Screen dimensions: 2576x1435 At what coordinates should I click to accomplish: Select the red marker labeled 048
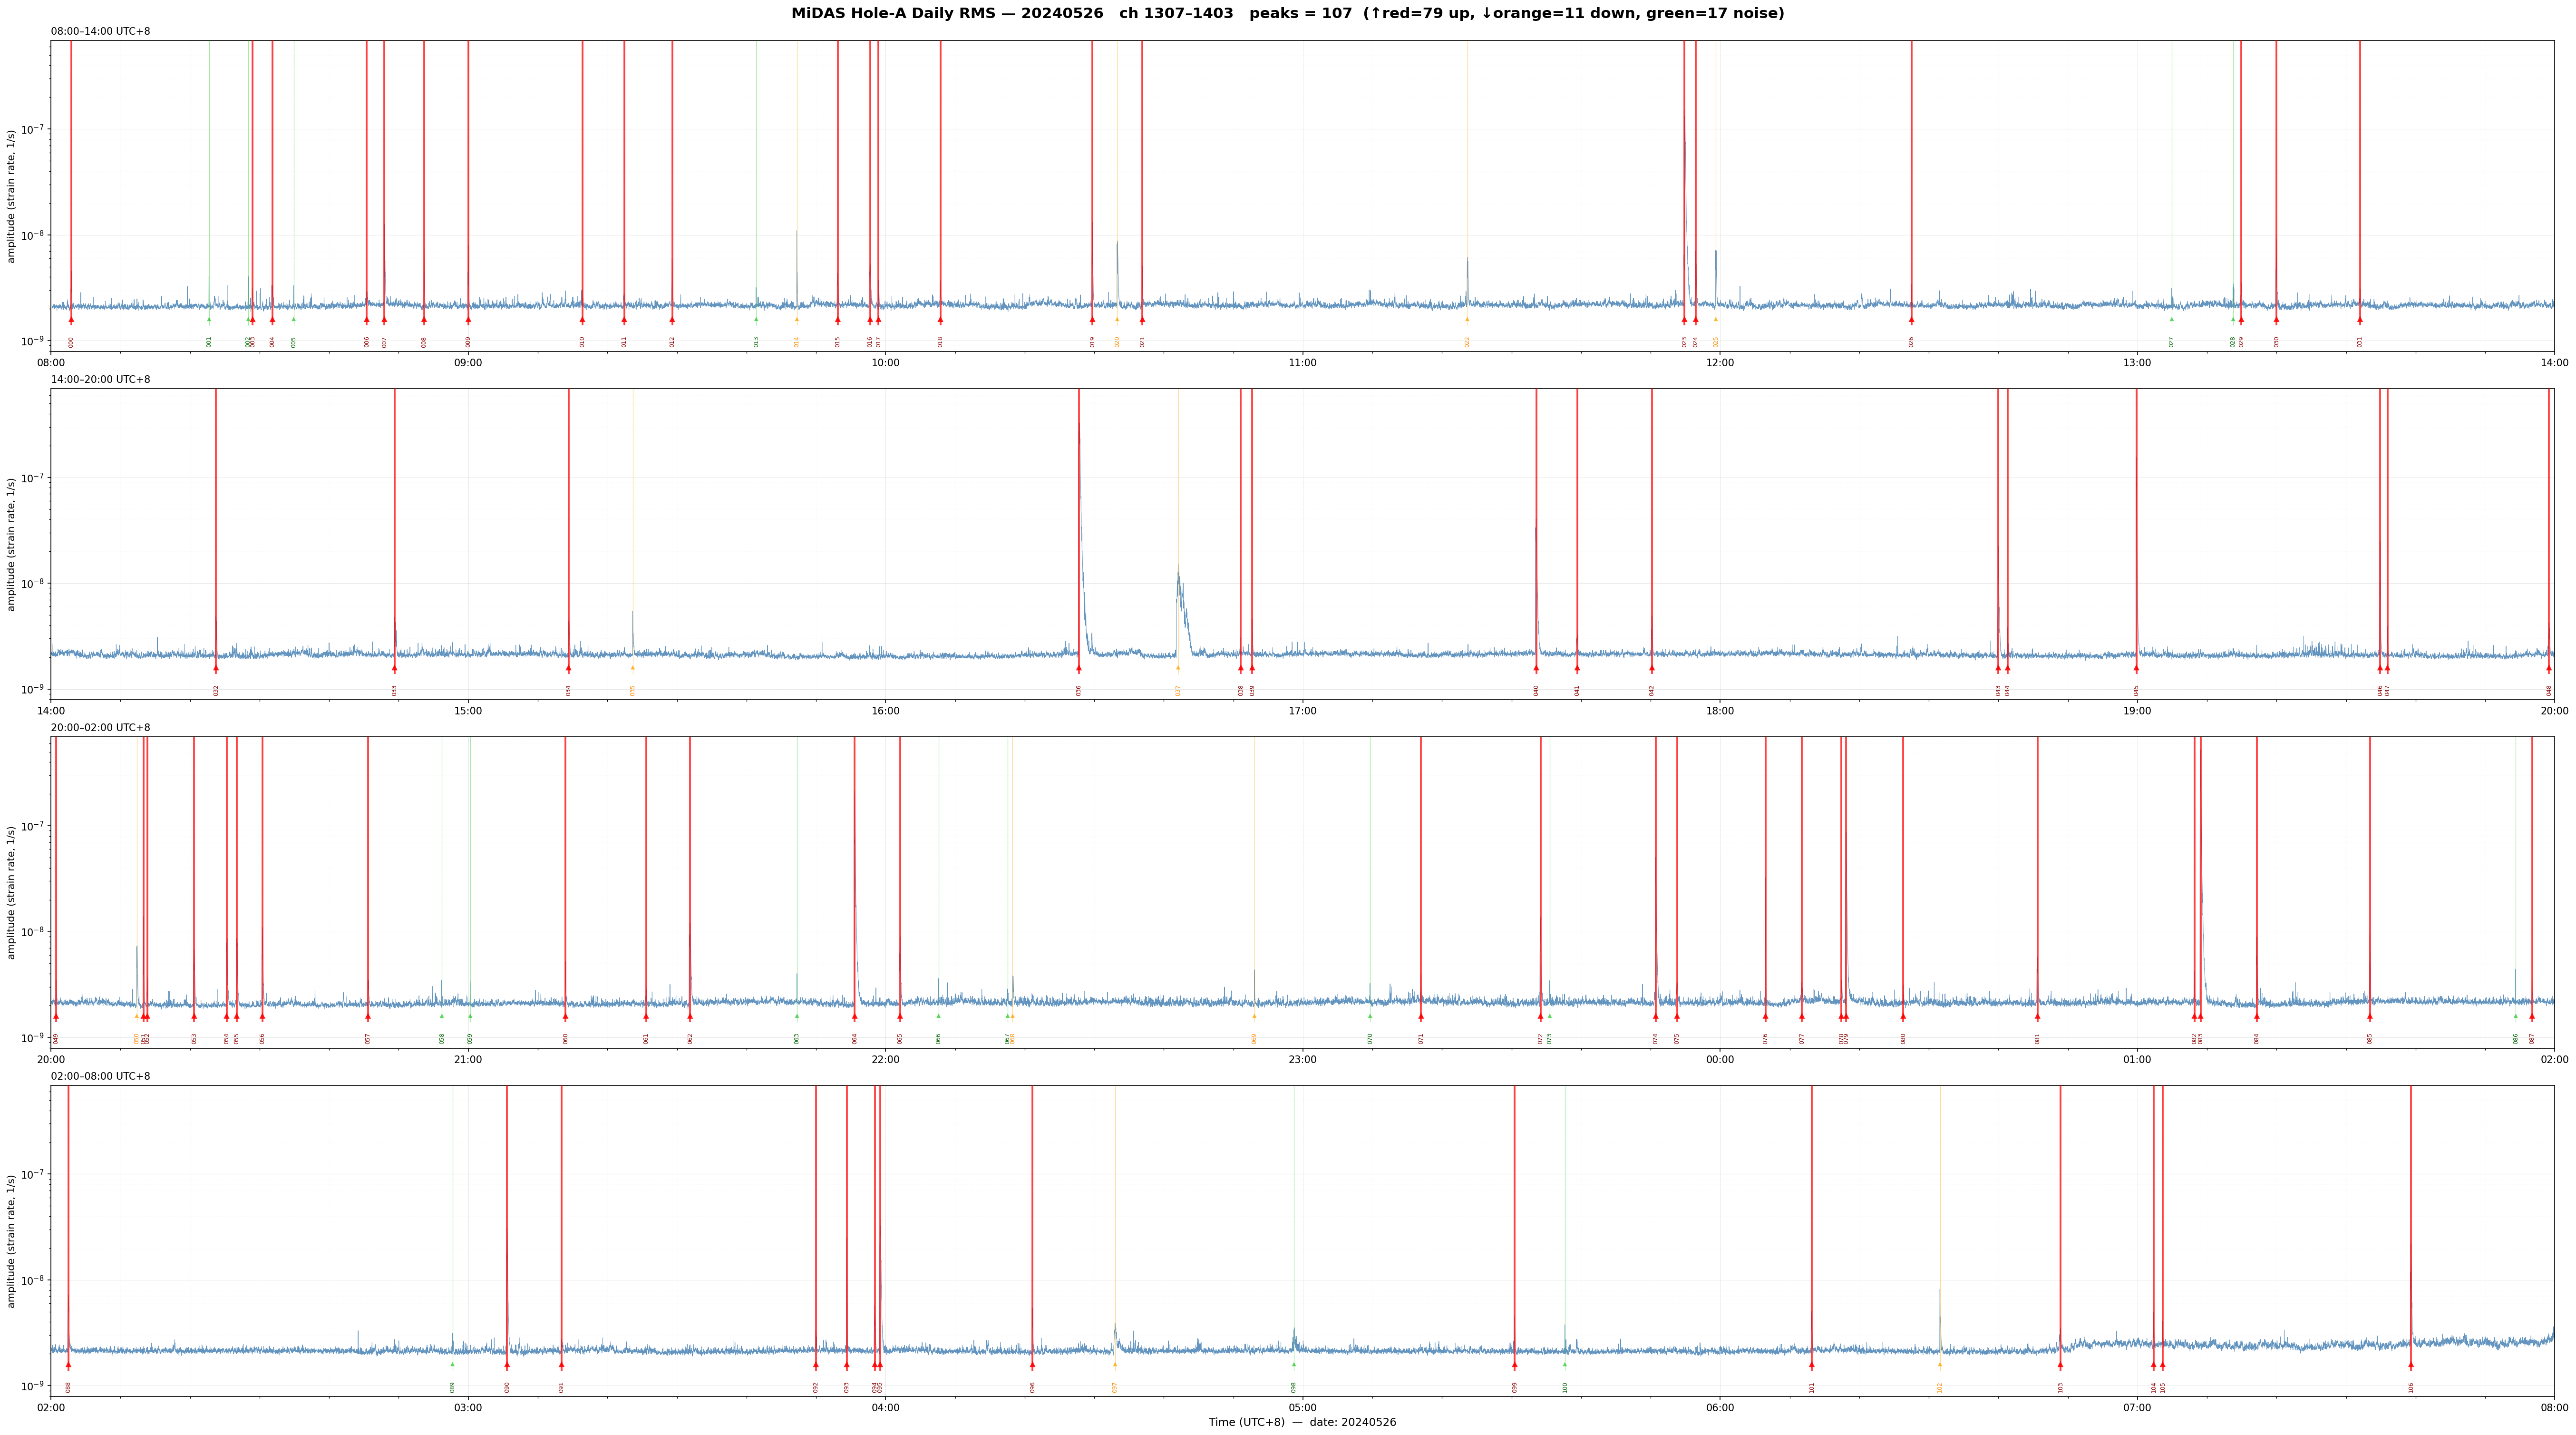[x=2549, y=668]
